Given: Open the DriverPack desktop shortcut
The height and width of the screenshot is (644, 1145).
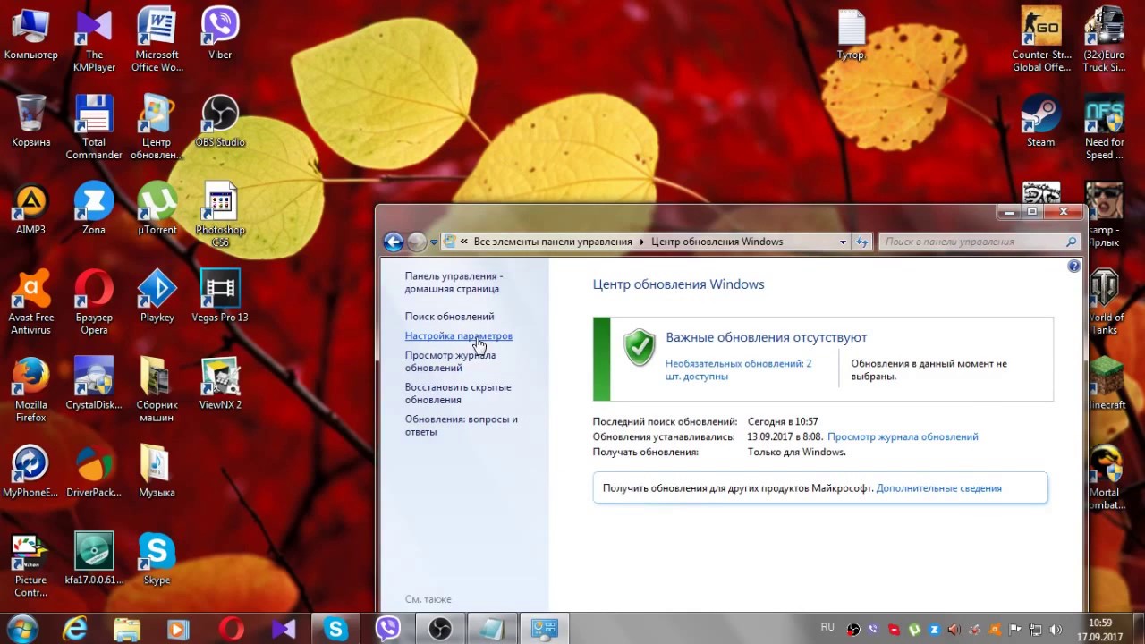Looking at the screenshot, I should click(94, 471).
